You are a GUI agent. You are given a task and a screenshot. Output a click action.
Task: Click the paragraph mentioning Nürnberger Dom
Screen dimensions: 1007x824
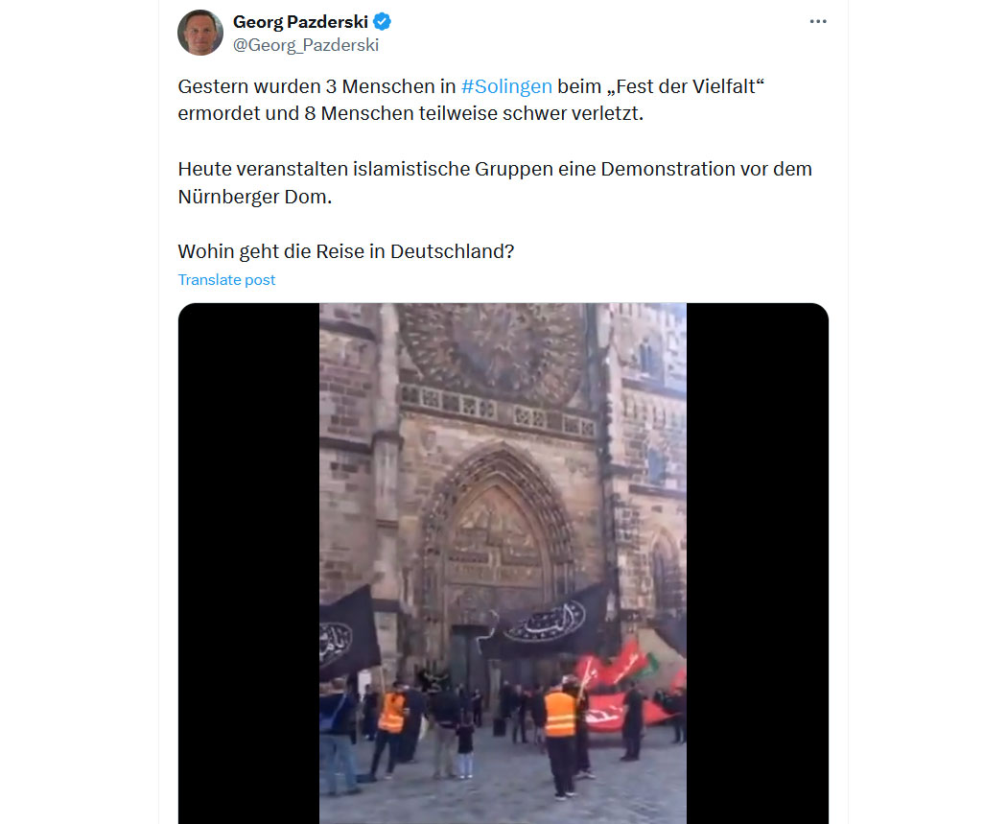[x=495, y=182]
